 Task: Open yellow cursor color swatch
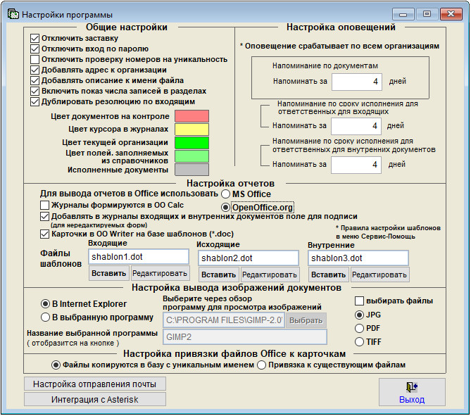point(191,130)
